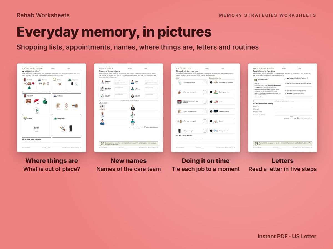The width and height of the screenshot is (333, 249).
Task: Click the 'Brushing your teeth' moment card
Action: pos(222,92)
